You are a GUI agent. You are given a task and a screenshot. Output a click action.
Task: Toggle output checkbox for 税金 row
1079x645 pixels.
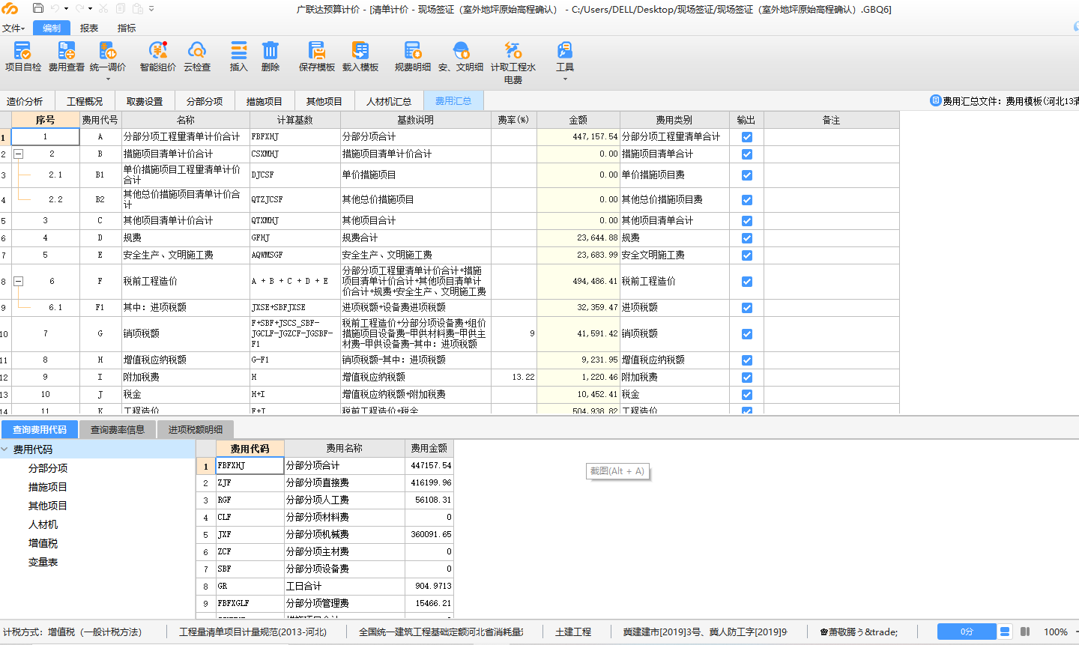click(x=747, y=395)
